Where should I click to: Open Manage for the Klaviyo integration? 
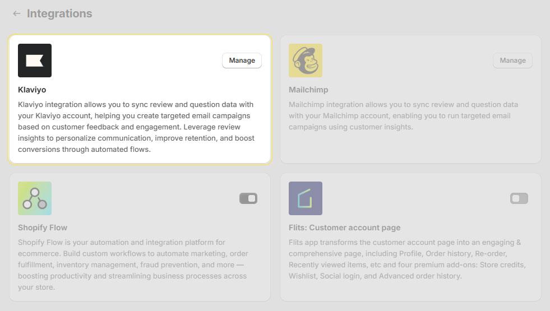coord(242,61)
